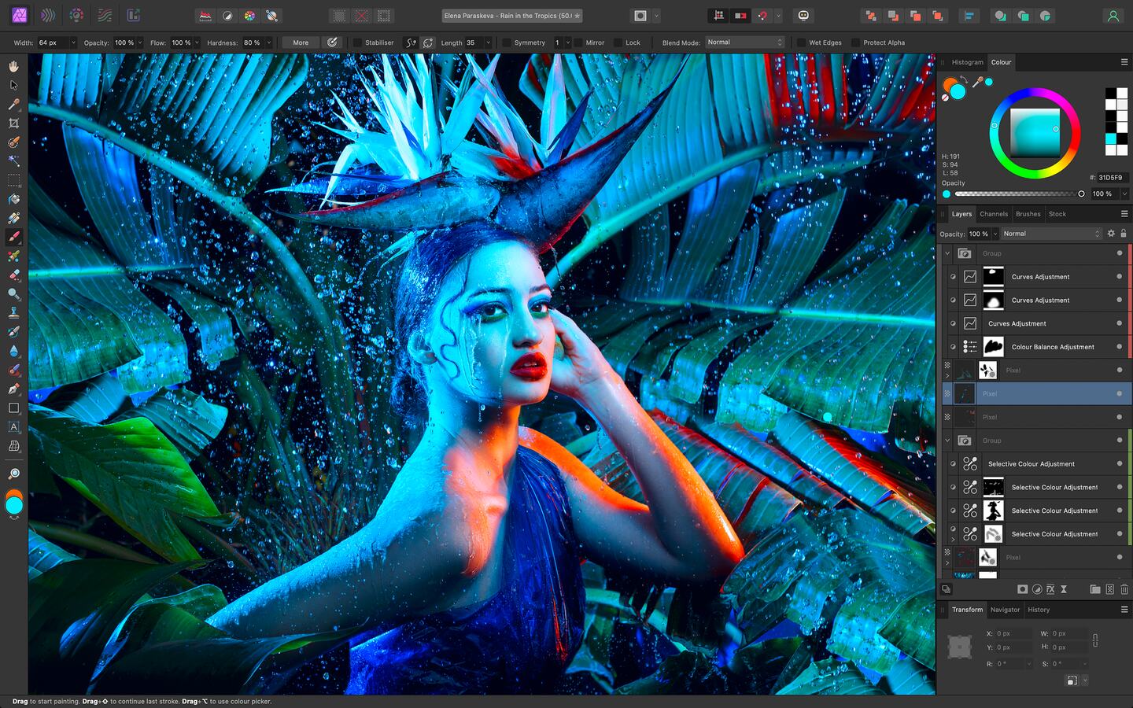Viewport: 1133px width, 708px height.
Task: Switch to the History tab
Action: tap(1039, 610)
